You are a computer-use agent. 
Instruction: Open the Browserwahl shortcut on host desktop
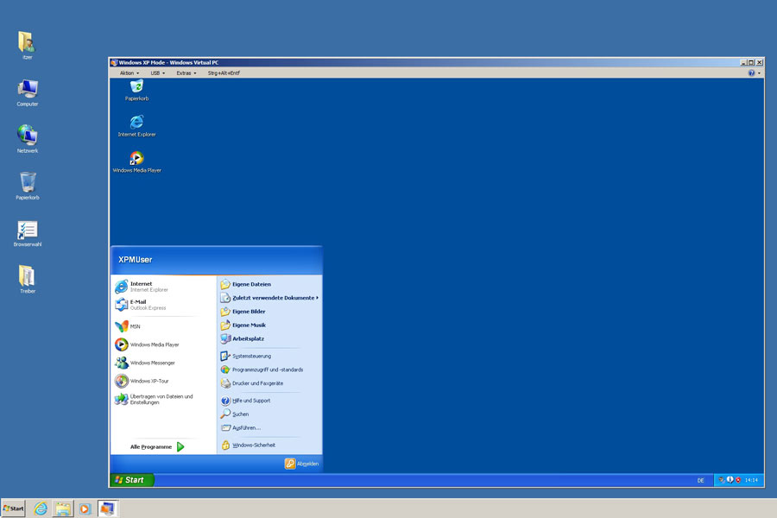coord(28,233)
